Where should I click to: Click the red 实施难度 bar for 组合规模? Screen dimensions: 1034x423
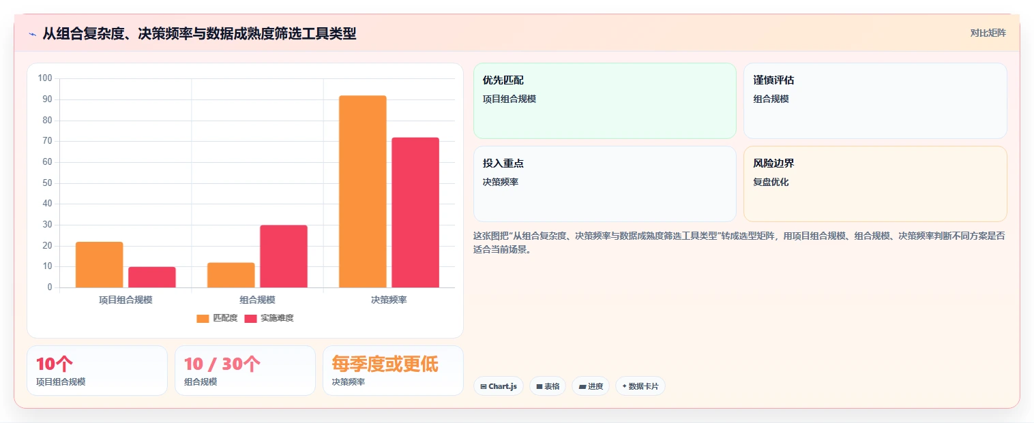point(284,256)
